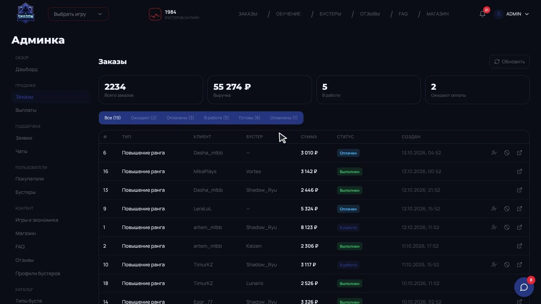
Task: Expand the 'Выбрать игру' game dropdown
Action: pyautogui.click(x=78, y=14)
